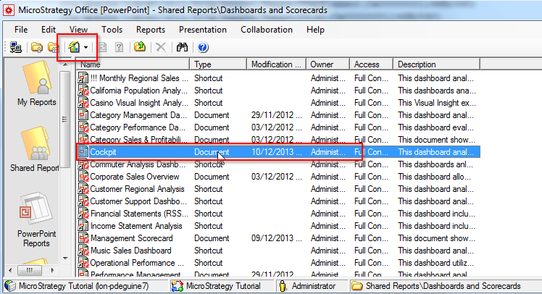Click MicroStrategy Tutorial (lon-pdeguine7) status entry
Image resolution: width=542 pixels, height=294 pixels.
coord(77,286)
